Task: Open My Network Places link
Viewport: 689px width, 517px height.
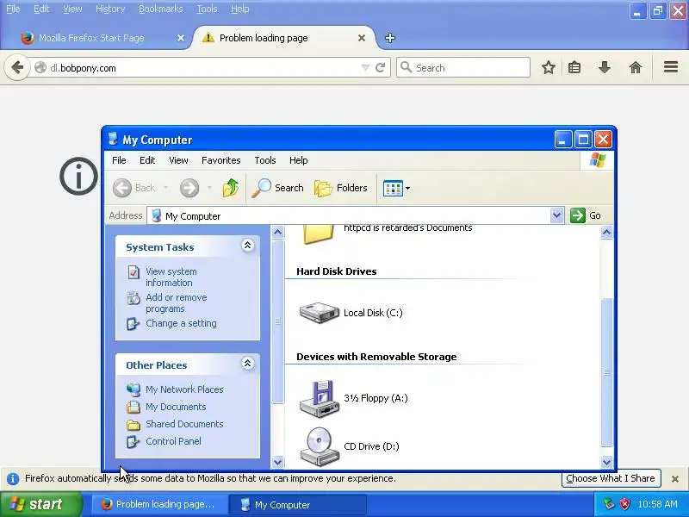Action: tap(184, 389)
